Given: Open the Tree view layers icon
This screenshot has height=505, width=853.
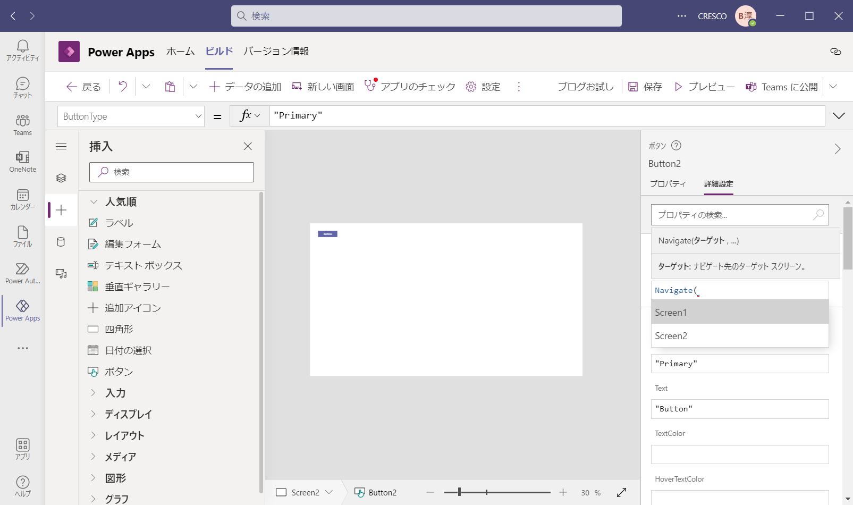Looking at the screenshot, I should click(x=61, y=178).
